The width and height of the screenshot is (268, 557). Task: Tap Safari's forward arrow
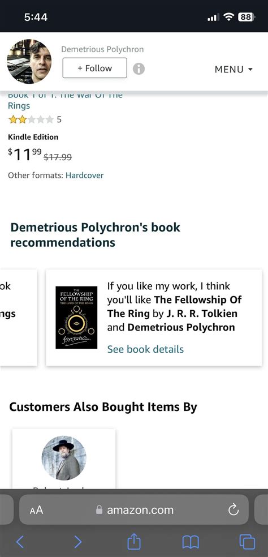(x=77, y=542)
